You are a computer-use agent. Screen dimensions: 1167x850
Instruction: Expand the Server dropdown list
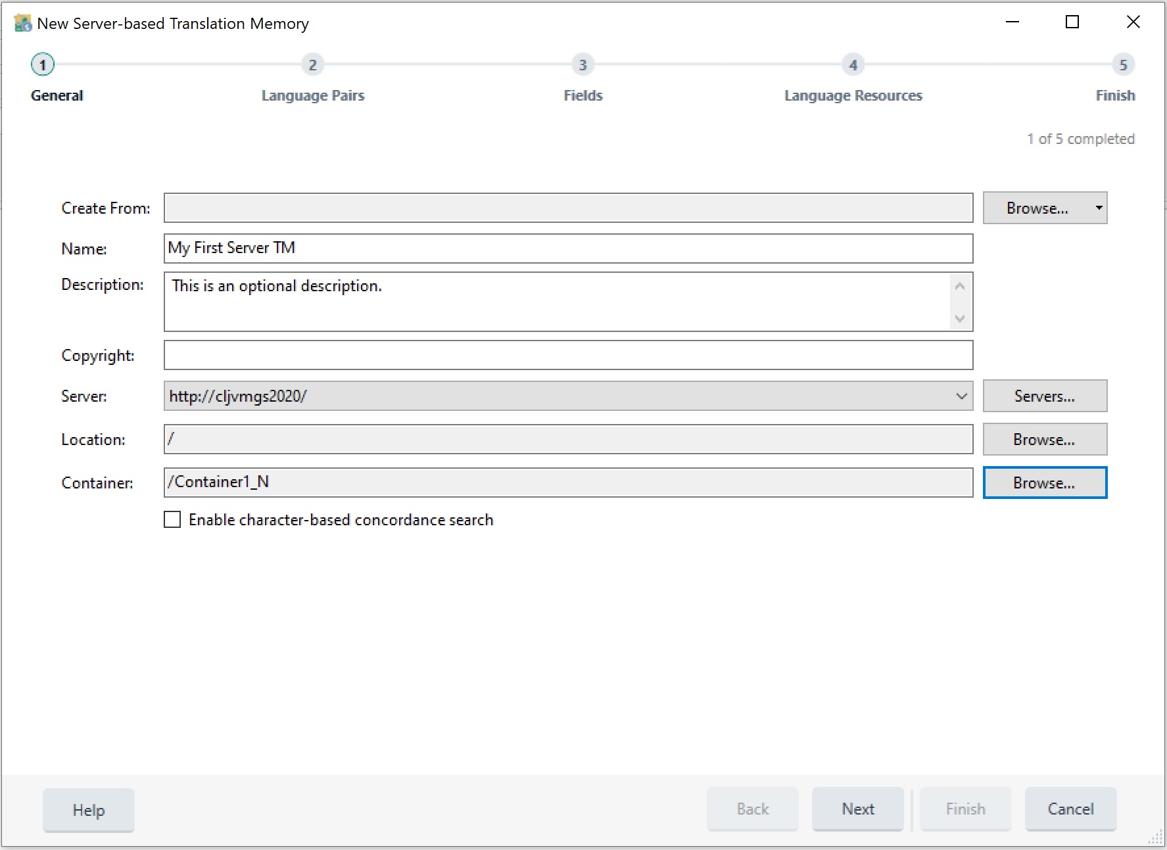(x=961, y=396)
